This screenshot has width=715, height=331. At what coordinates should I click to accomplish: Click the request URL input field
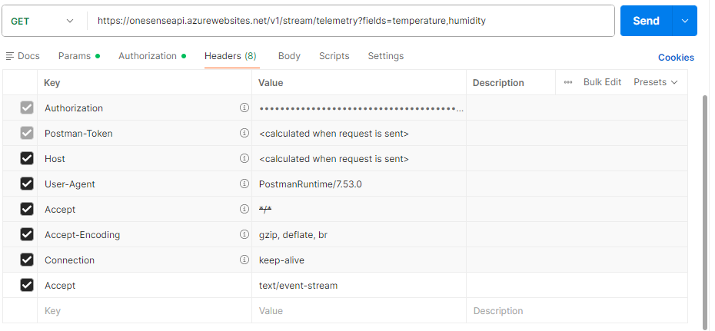[351, 21]
